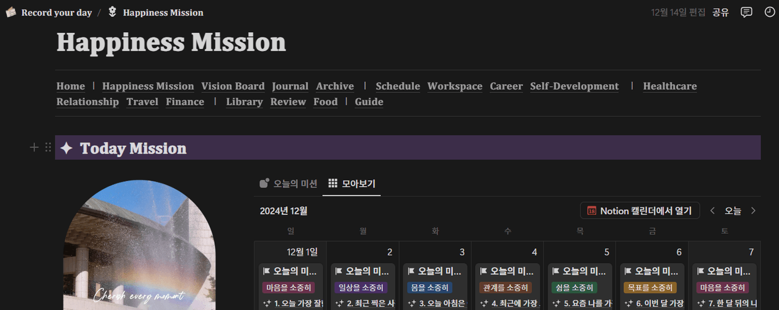Open the Vision Board link
The image size is (779, 310).
232,86
